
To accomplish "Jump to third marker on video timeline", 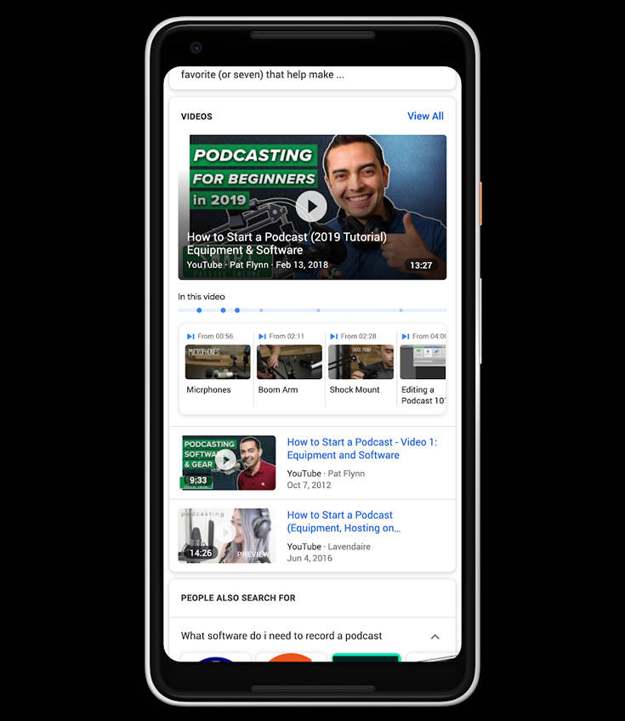I will click(237, 310).
